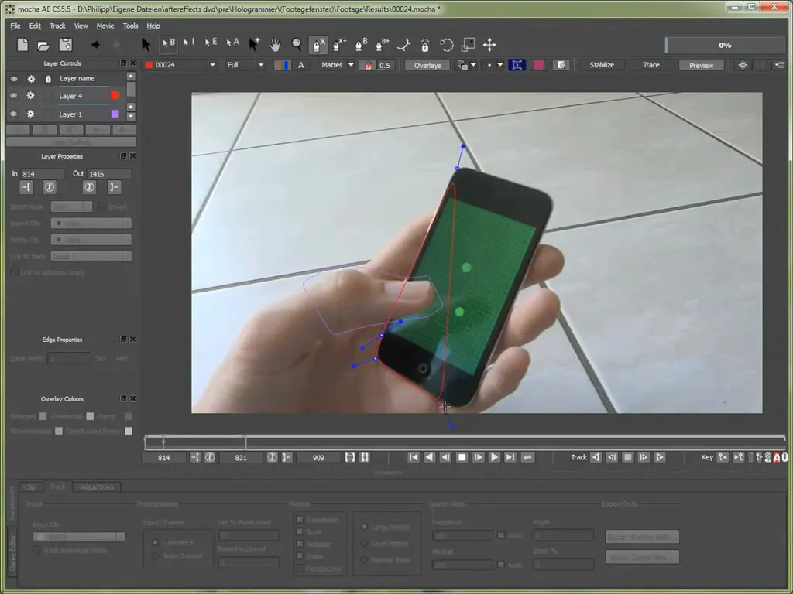This screenshot has height=594, width=793.
Task: Expand the point style dropdown arrow
Action: pos(500,65)
